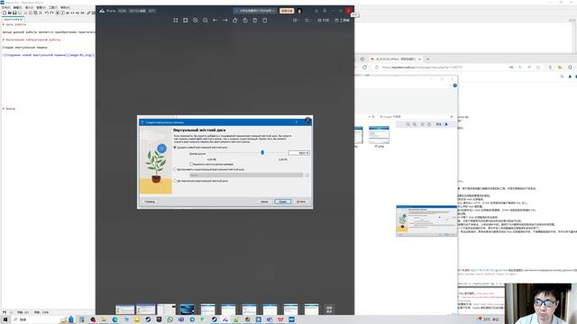Rotate the image clockwise

(x=245, y=20)
